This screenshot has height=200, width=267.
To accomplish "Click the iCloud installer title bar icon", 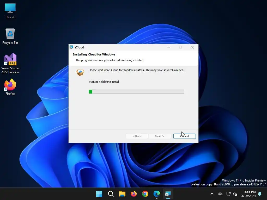I will [x=71, y=47].
